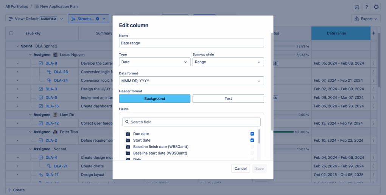Image resolution: width=386 pixels, height=195 pixels.
Task: Open the Structure dropdown chevron
Action: point(104,19)
